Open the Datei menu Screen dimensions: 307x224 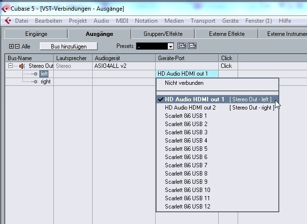(x=21, y=21)
